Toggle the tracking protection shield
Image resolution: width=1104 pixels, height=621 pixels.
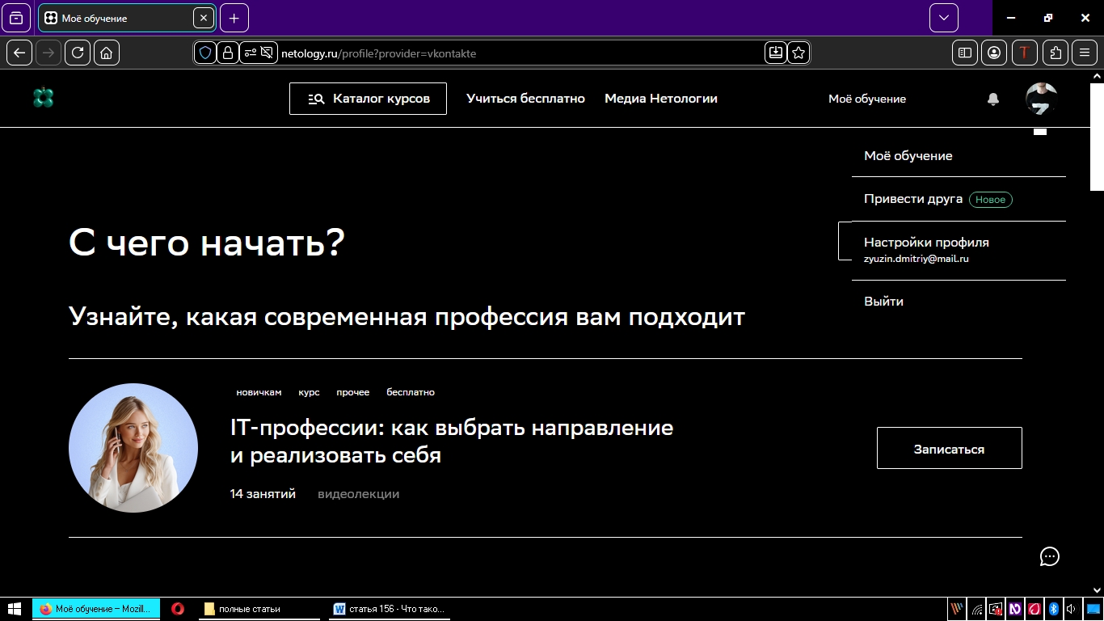coord(205,53)
